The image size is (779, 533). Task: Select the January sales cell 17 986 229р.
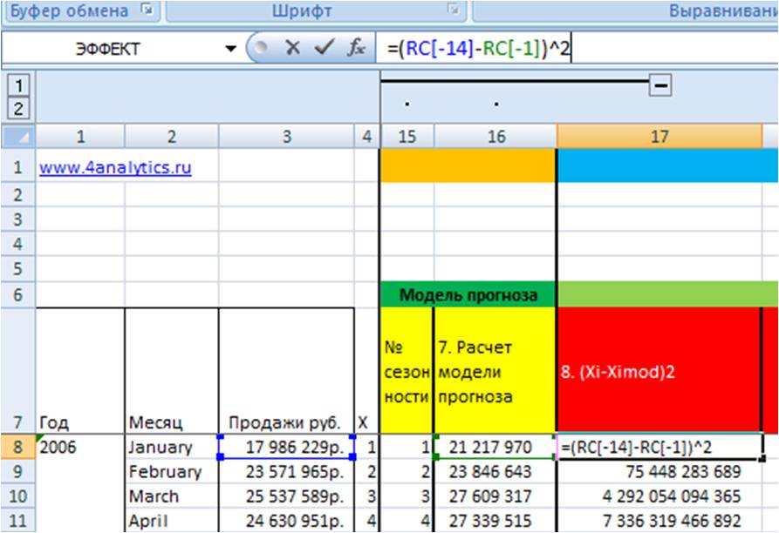(x=287, y=448)
